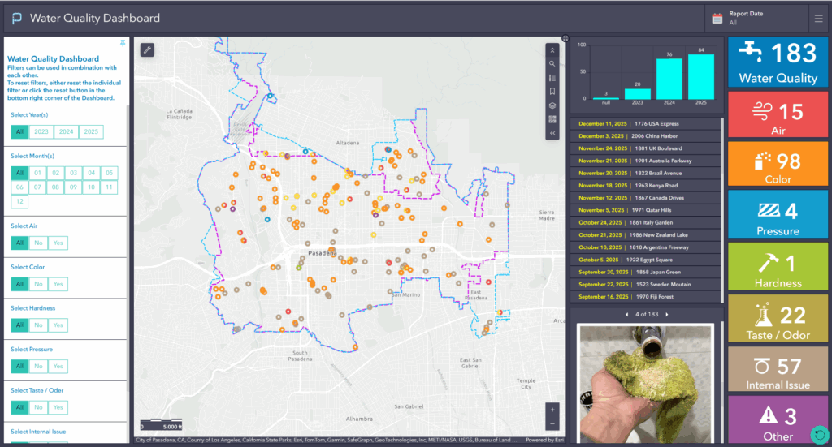Collapse map tools with double up chevrons
Image resolution: width=832 pixels, height=447 pixels.
[x=552, y=50]
